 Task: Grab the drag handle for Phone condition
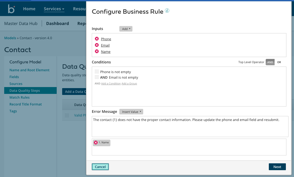click(x=97, y=72)
